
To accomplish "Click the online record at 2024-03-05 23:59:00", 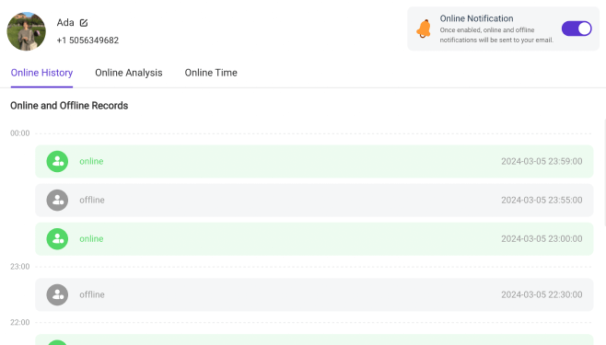I will coord(314,161).
